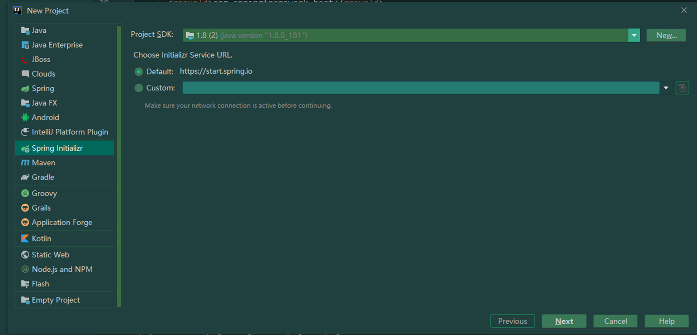
Task: Select Static Web label
Action: pos(50,255)
